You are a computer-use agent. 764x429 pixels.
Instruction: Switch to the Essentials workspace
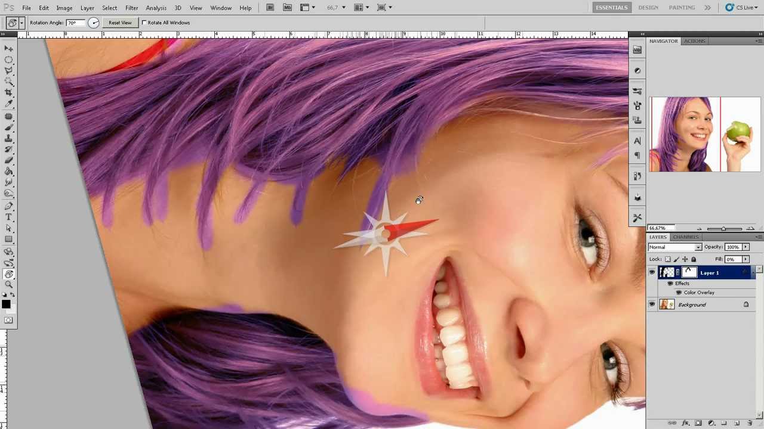click(611, 7)
